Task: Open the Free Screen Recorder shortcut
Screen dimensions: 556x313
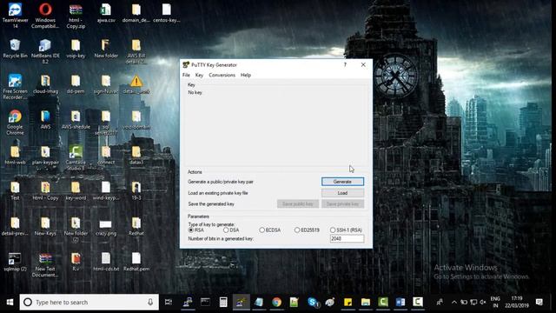Action: pyautogui.click(x=15, y=87)
